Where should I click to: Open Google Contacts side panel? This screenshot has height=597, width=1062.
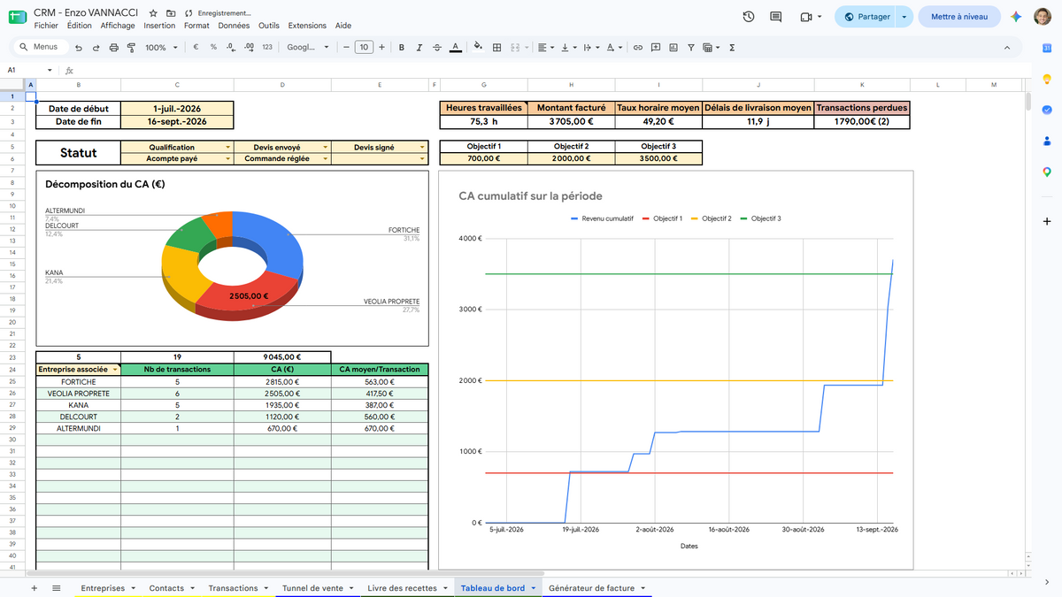pyautogui.click(x=1047, y=141)
